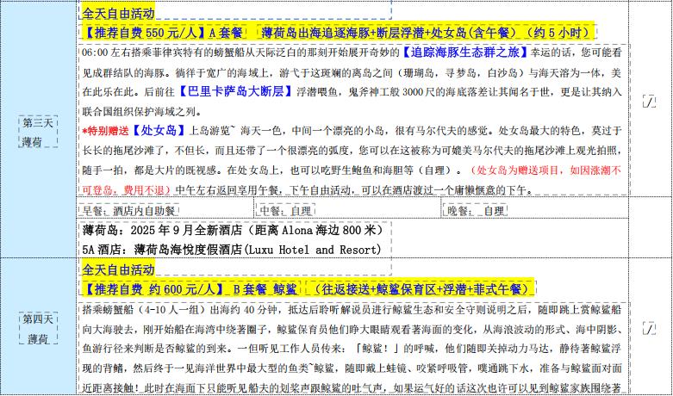Click the 晚餐：自理 cell

click(x=476, y=210)
